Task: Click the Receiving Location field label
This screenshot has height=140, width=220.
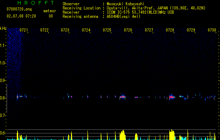Action: (81, 8)
